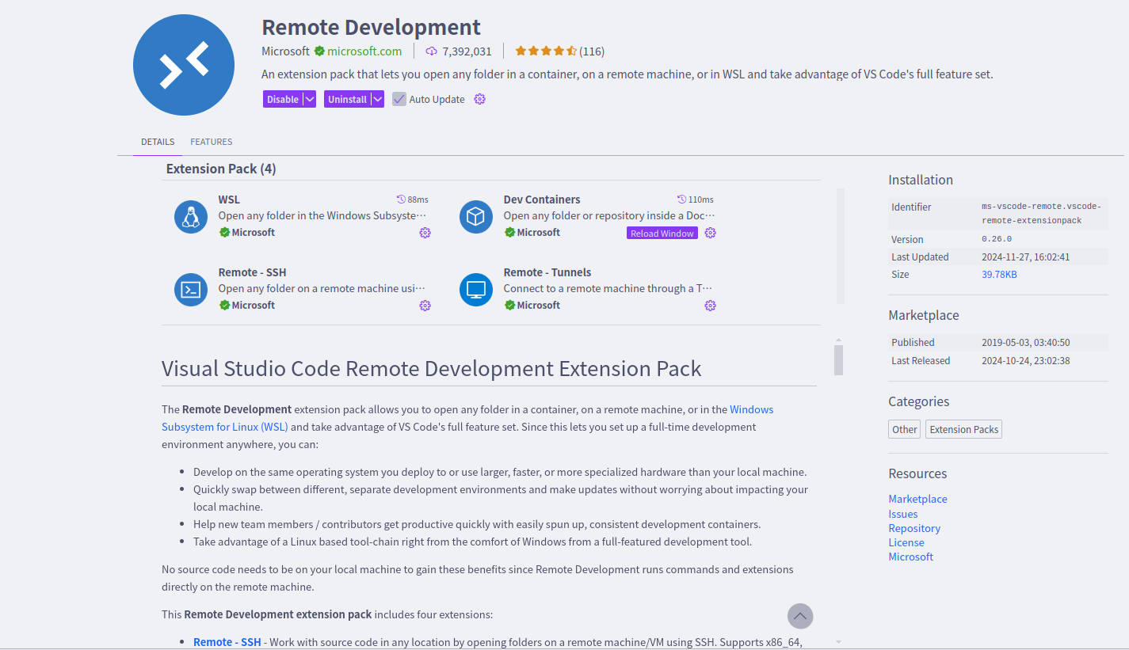Open the gear menu for Remote - Tunnels
1129x650 pixels.
pos(710,305)
